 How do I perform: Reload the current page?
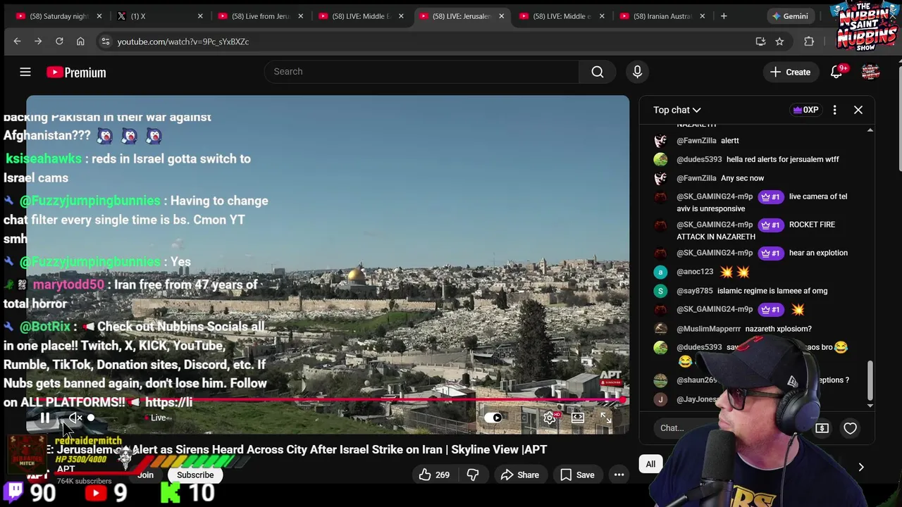(59, 42)
